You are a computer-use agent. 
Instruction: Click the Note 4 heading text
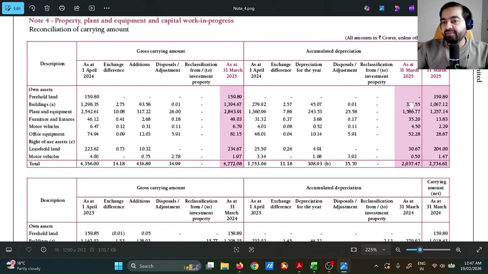pos(131,21)
